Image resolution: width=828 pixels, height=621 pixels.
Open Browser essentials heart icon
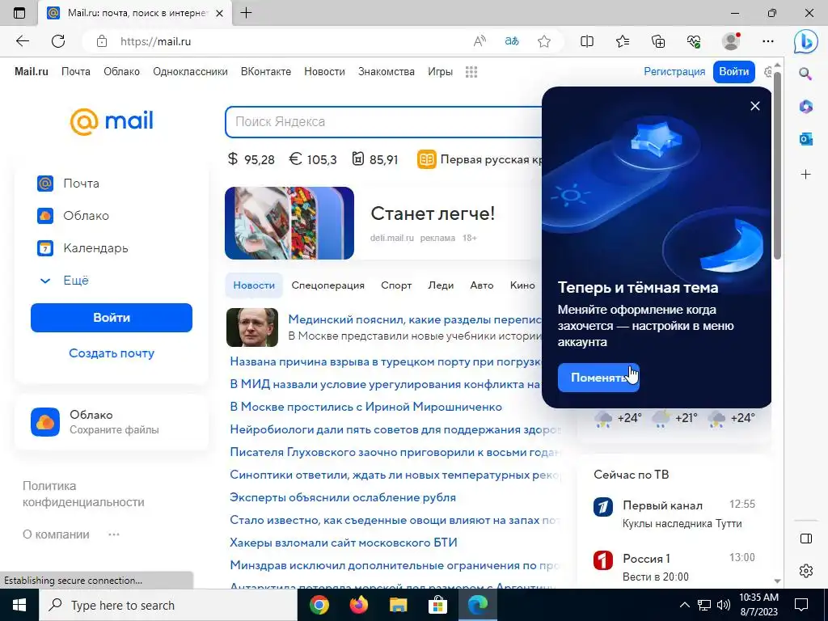tap(694, 41)
